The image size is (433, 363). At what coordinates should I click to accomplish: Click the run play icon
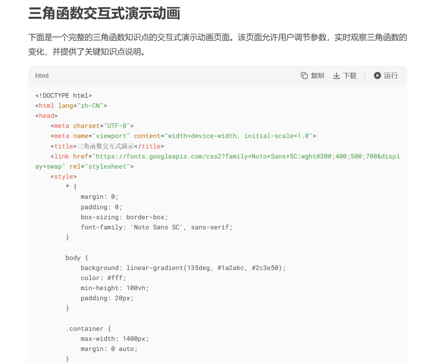pyautogui.click(x=377, y=75)
